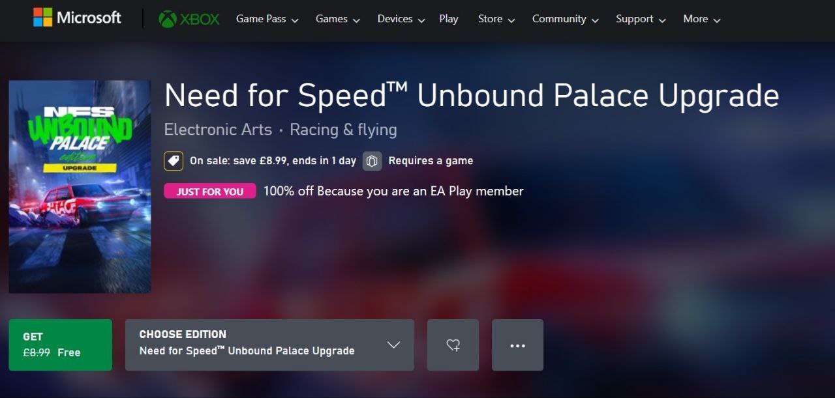Open the Game Pass dropdown menu

(x=267, y=19)
